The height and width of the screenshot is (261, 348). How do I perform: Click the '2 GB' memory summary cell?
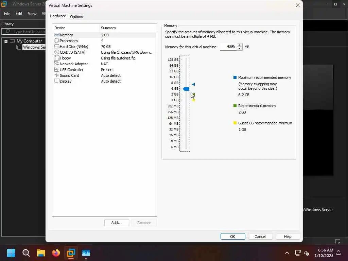pos(105,35)
